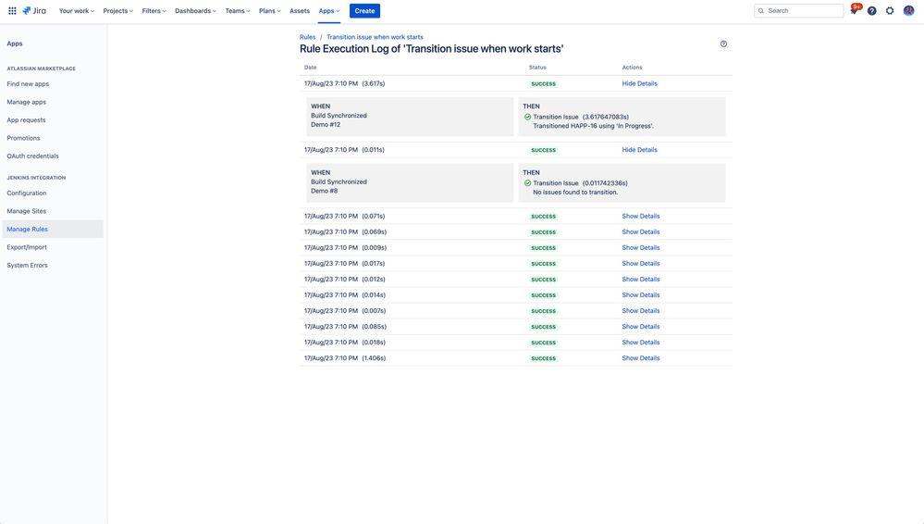
Task: Go to the Rules breadcrumb link
Action: 307,37
